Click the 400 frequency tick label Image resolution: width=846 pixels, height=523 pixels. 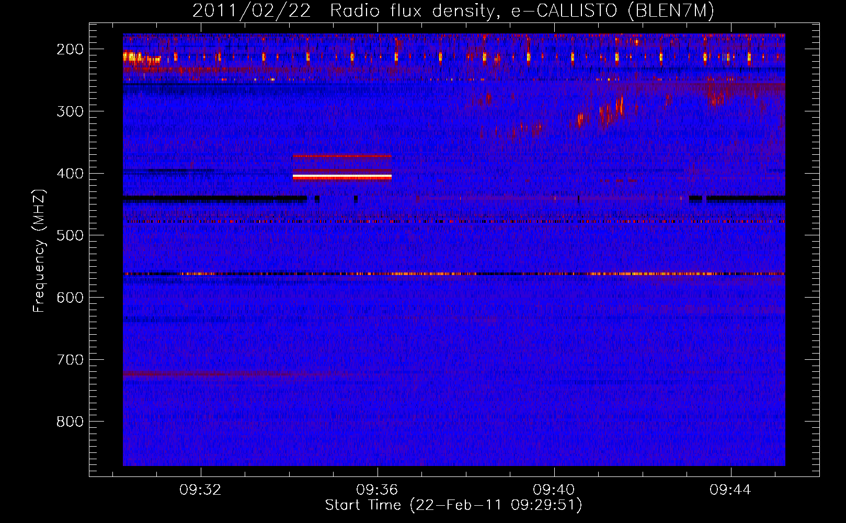pyautogui.click(x=70, y=174)
